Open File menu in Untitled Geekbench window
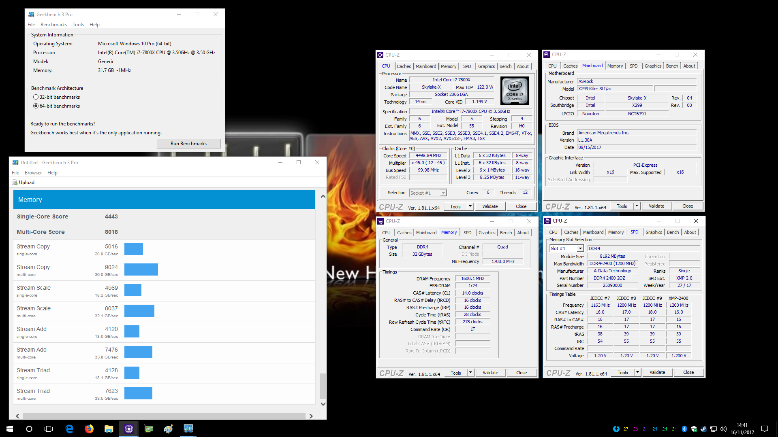Viewport: 778px width, 437px height. (15, 173)
